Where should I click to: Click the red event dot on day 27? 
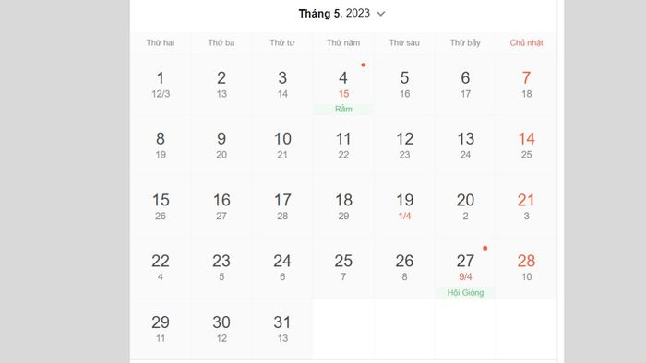point(484,249)
